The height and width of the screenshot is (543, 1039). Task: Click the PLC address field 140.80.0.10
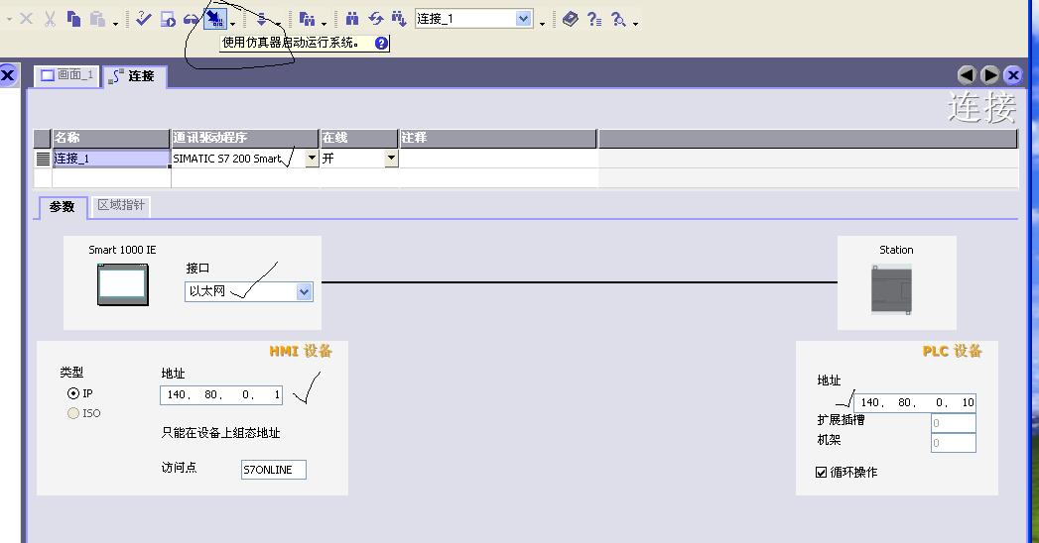tap(915, 402)
